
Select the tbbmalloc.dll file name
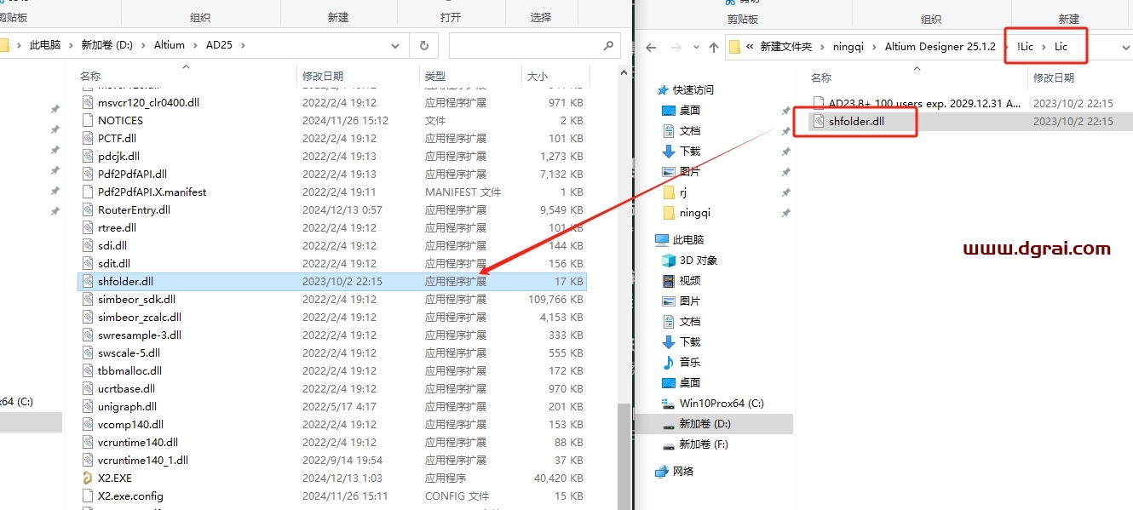[129, 370]
